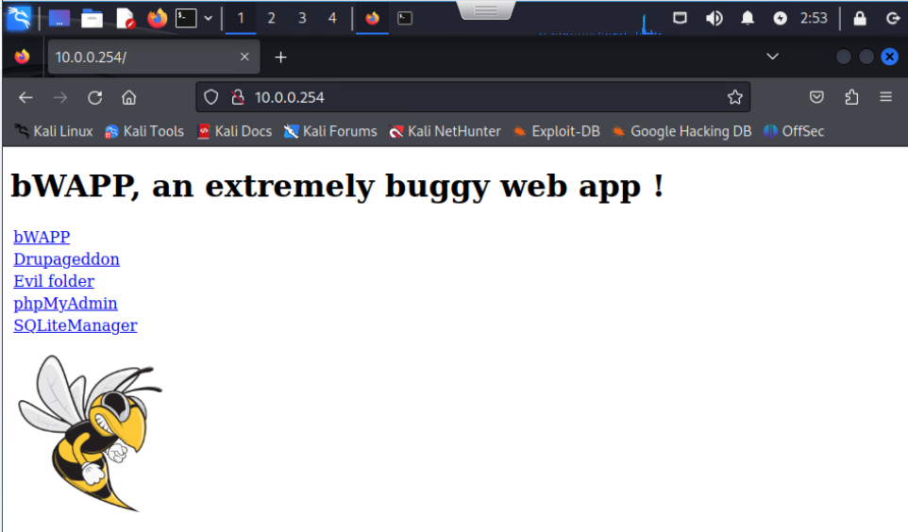This screenshot has height=532, width=908.
Task: Select the terminal window in the taskbar
Action: [x=405, y=19]
